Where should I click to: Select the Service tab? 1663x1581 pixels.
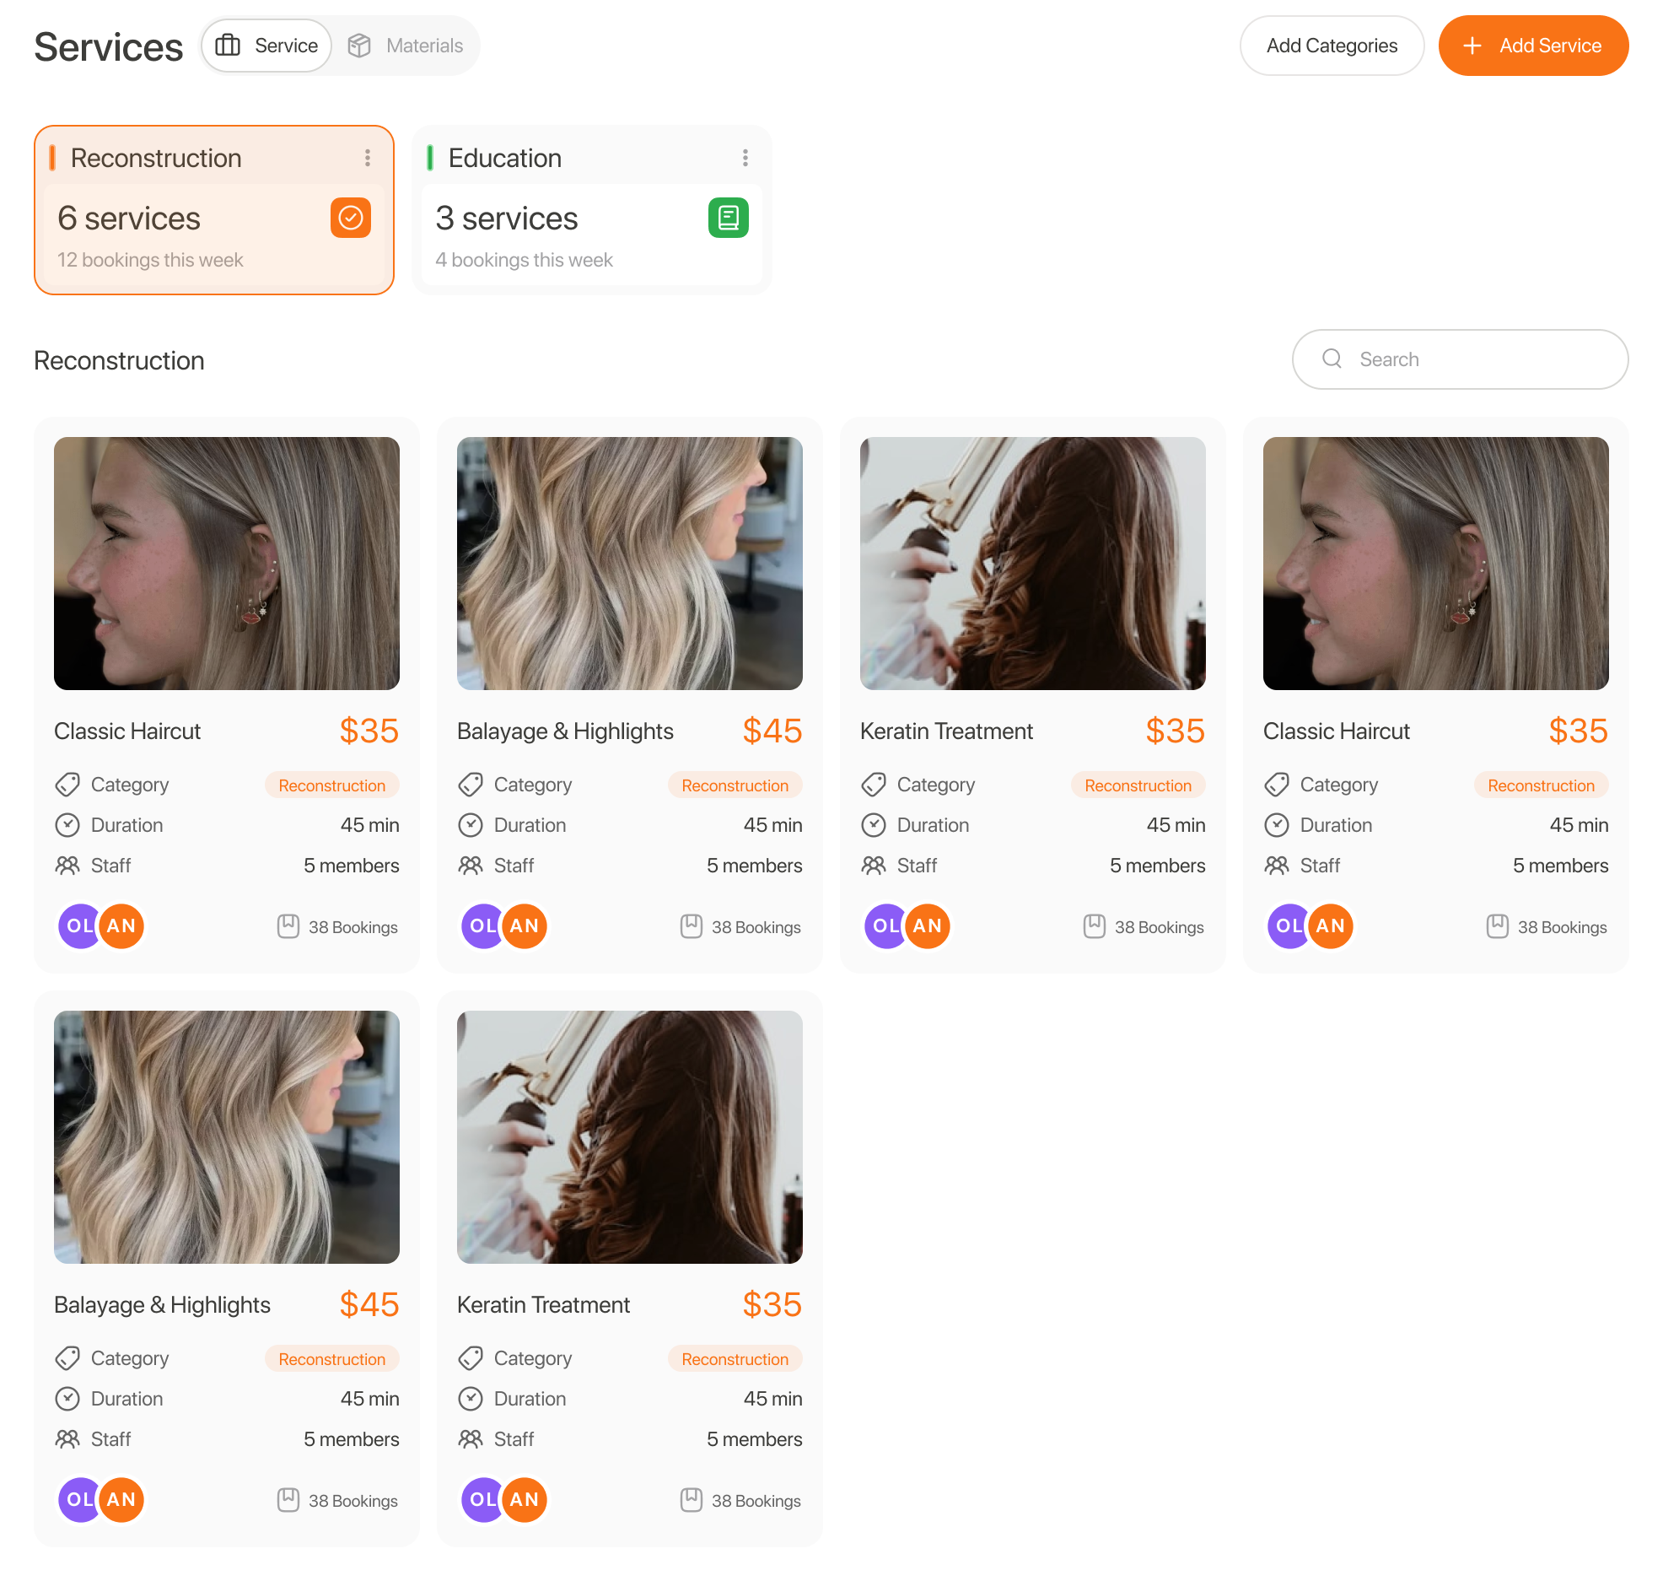coord(266,46)
